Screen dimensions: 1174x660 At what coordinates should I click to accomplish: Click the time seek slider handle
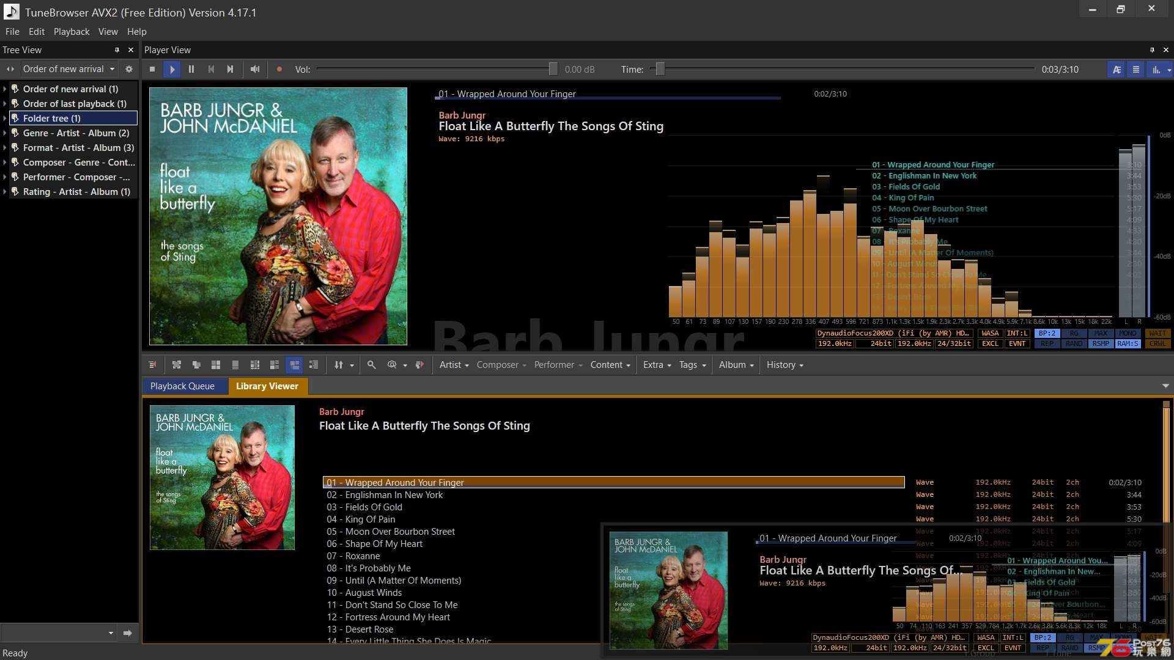point(660,69)
